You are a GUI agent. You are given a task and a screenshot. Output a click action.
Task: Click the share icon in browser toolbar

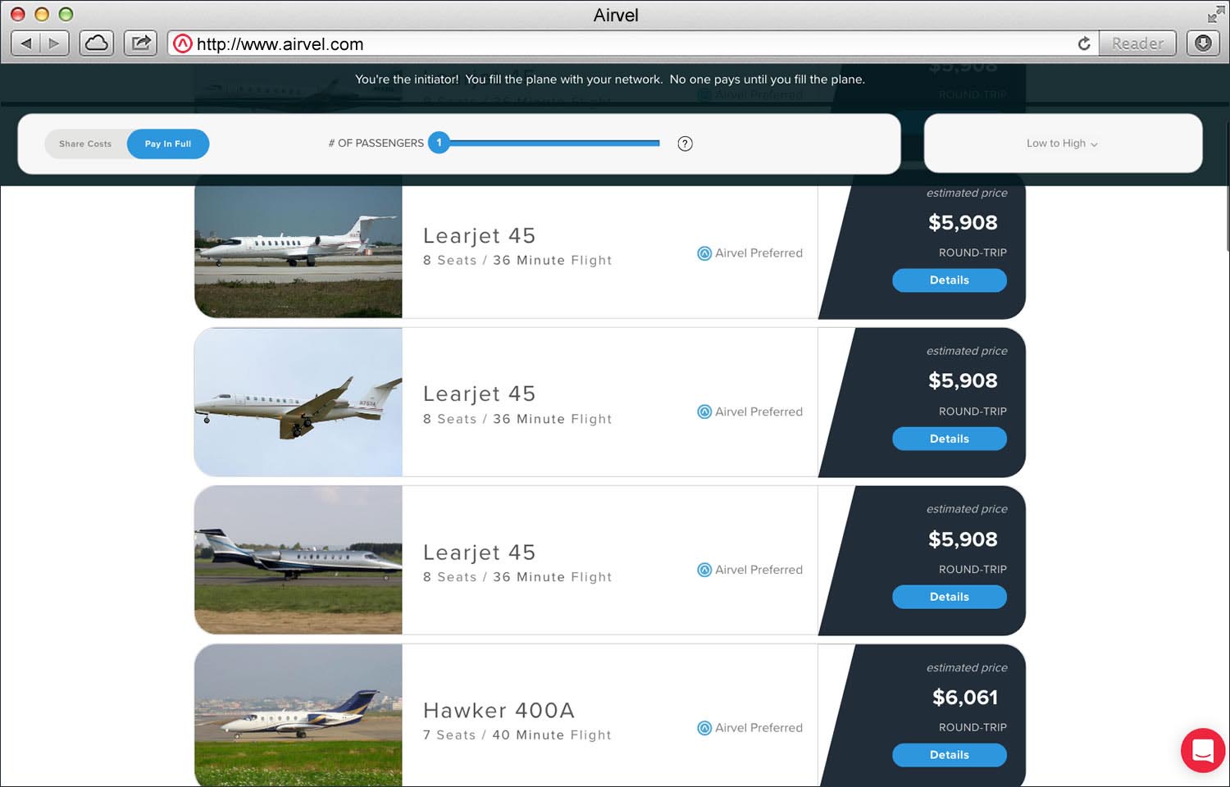coord(141,43)
